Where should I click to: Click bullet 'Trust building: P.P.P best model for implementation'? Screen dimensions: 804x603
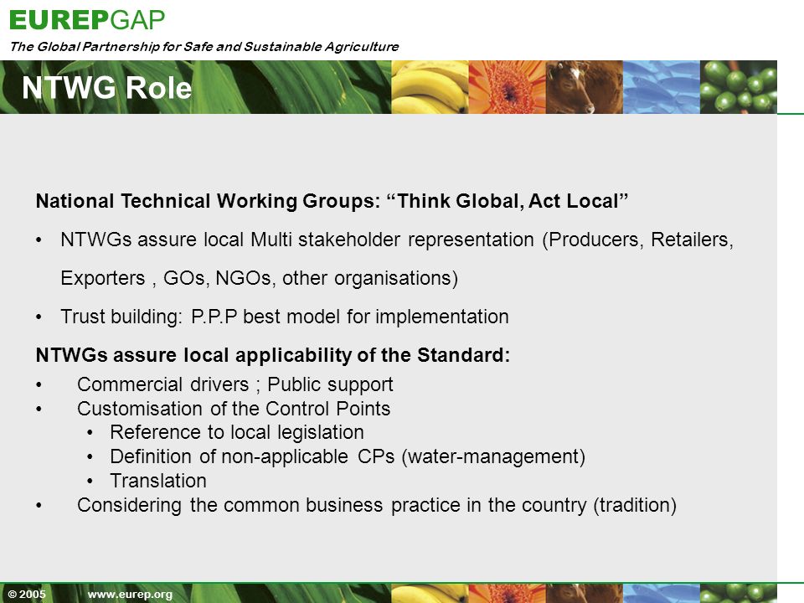click(x=285, y=317)
